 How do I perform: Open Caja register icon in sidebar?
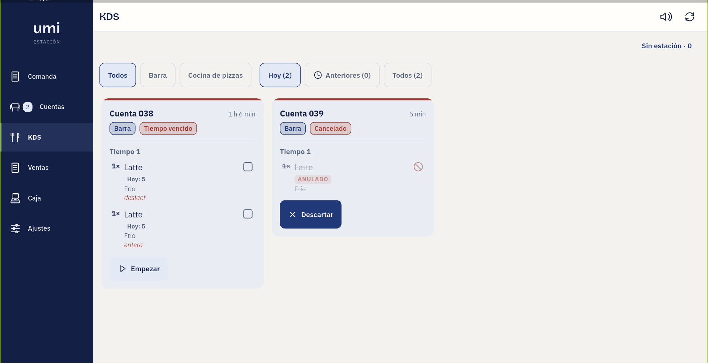pos(15,198)
